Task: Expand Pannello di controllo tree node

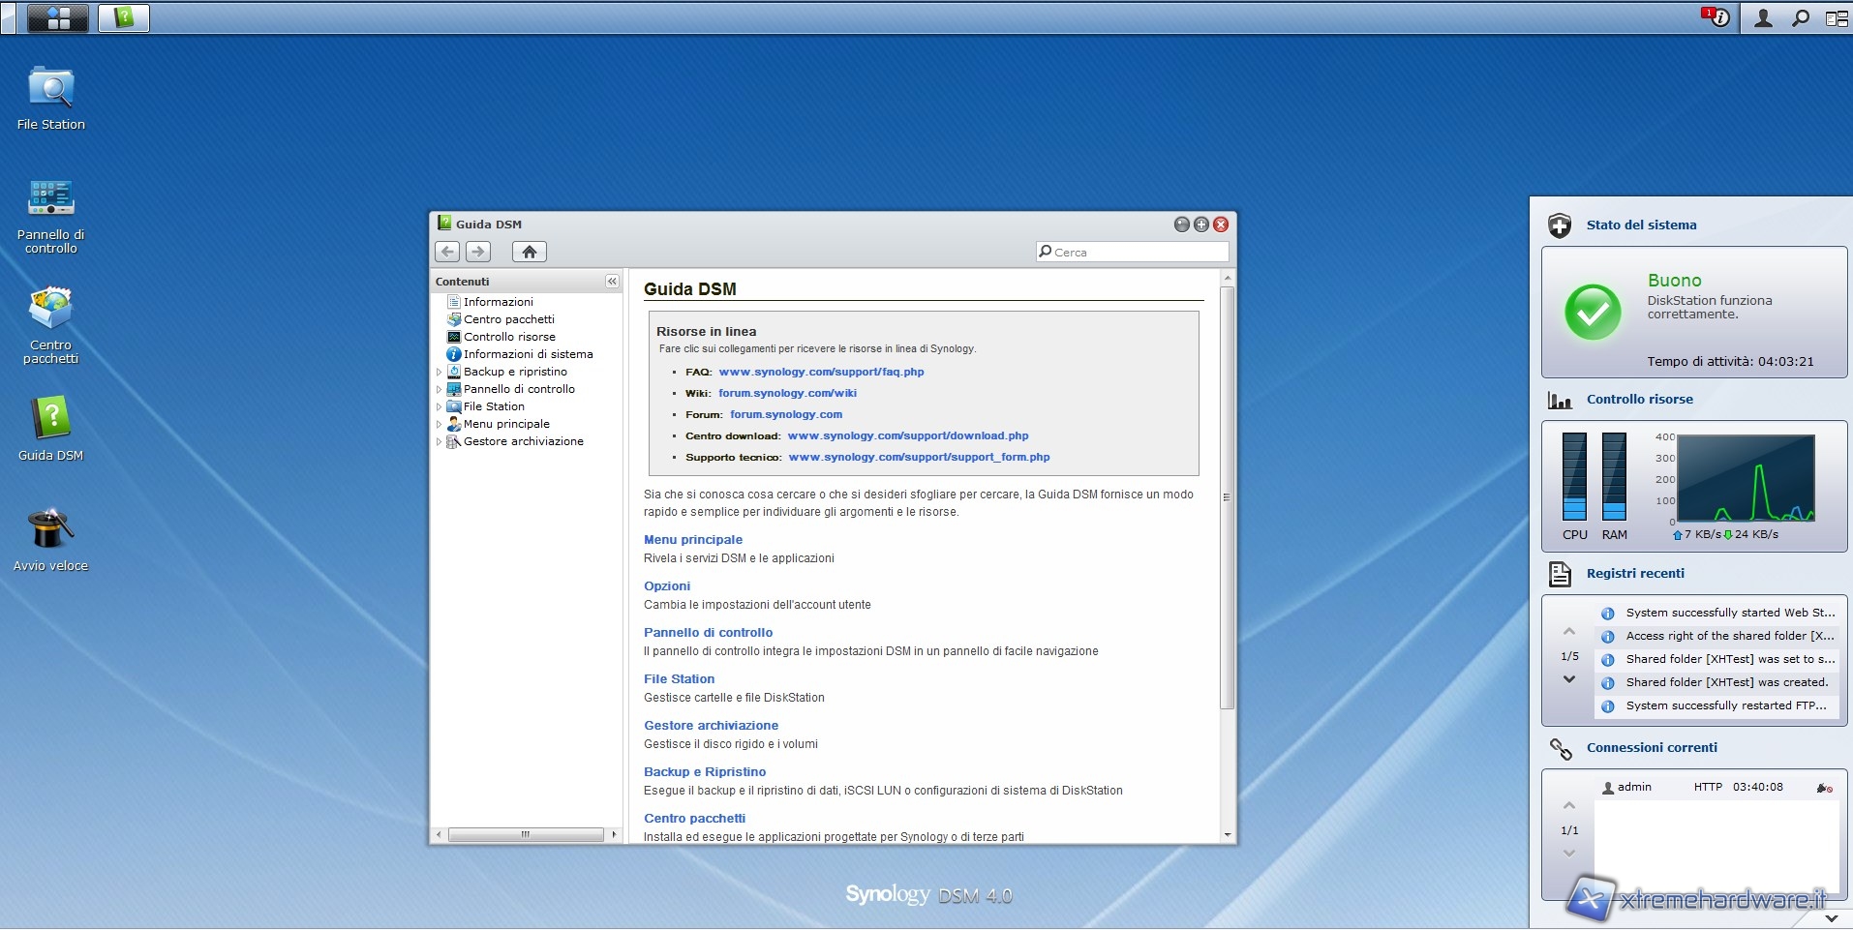Action: (x=439, y=389)
